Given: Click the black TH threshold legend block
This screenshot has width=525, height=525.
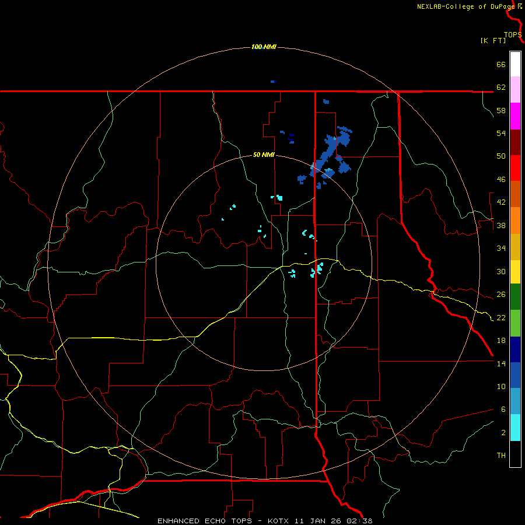Looking at the screenshot, I should 515,454.
